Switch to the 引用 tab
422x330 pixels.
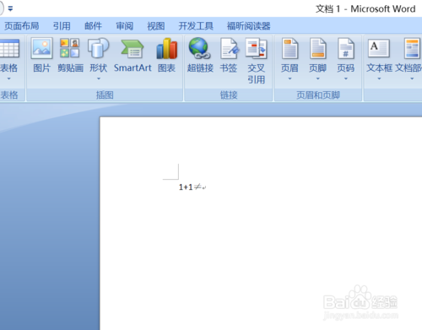point(62,26)
